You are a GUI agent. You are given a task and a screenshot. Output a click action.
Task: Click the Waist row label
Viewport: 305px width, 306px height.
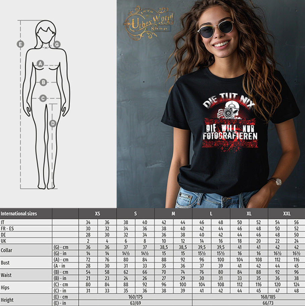coord(6,275)
